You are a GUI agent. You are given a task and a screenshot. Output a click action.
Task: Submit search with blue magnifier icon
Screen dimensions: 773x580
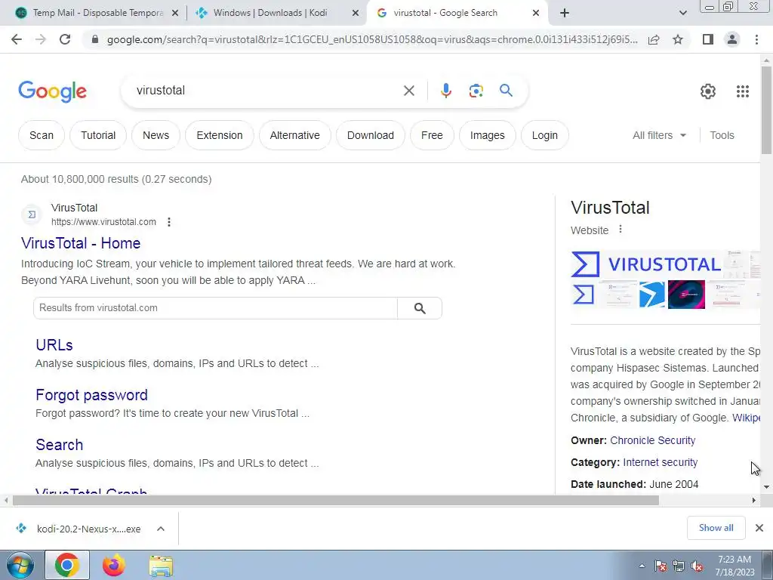coord(506,91)
